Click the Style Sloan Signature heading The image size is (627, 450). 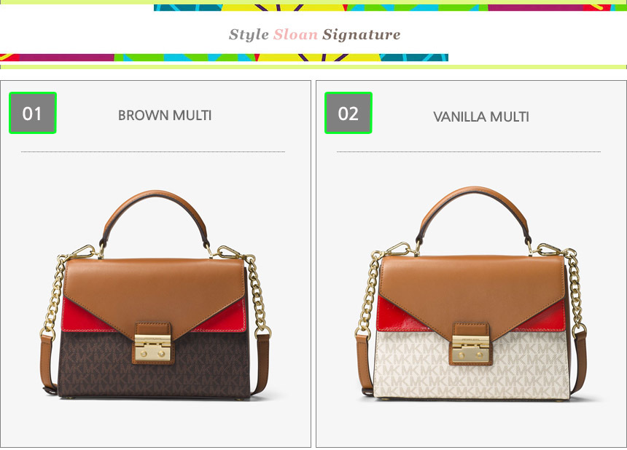pos(314,34)
